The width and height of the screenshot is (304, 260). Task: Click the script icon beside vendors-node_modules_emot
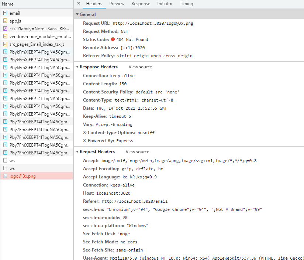coord(5,36)
